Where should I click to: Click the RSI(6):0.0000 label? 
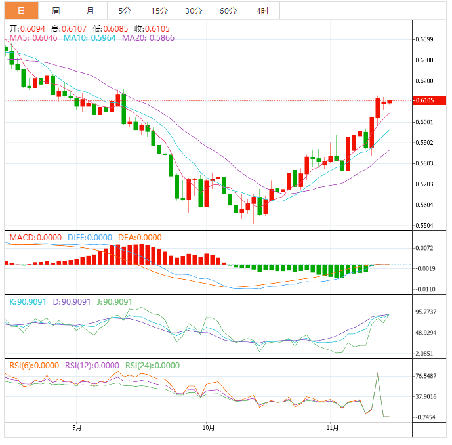34,366
